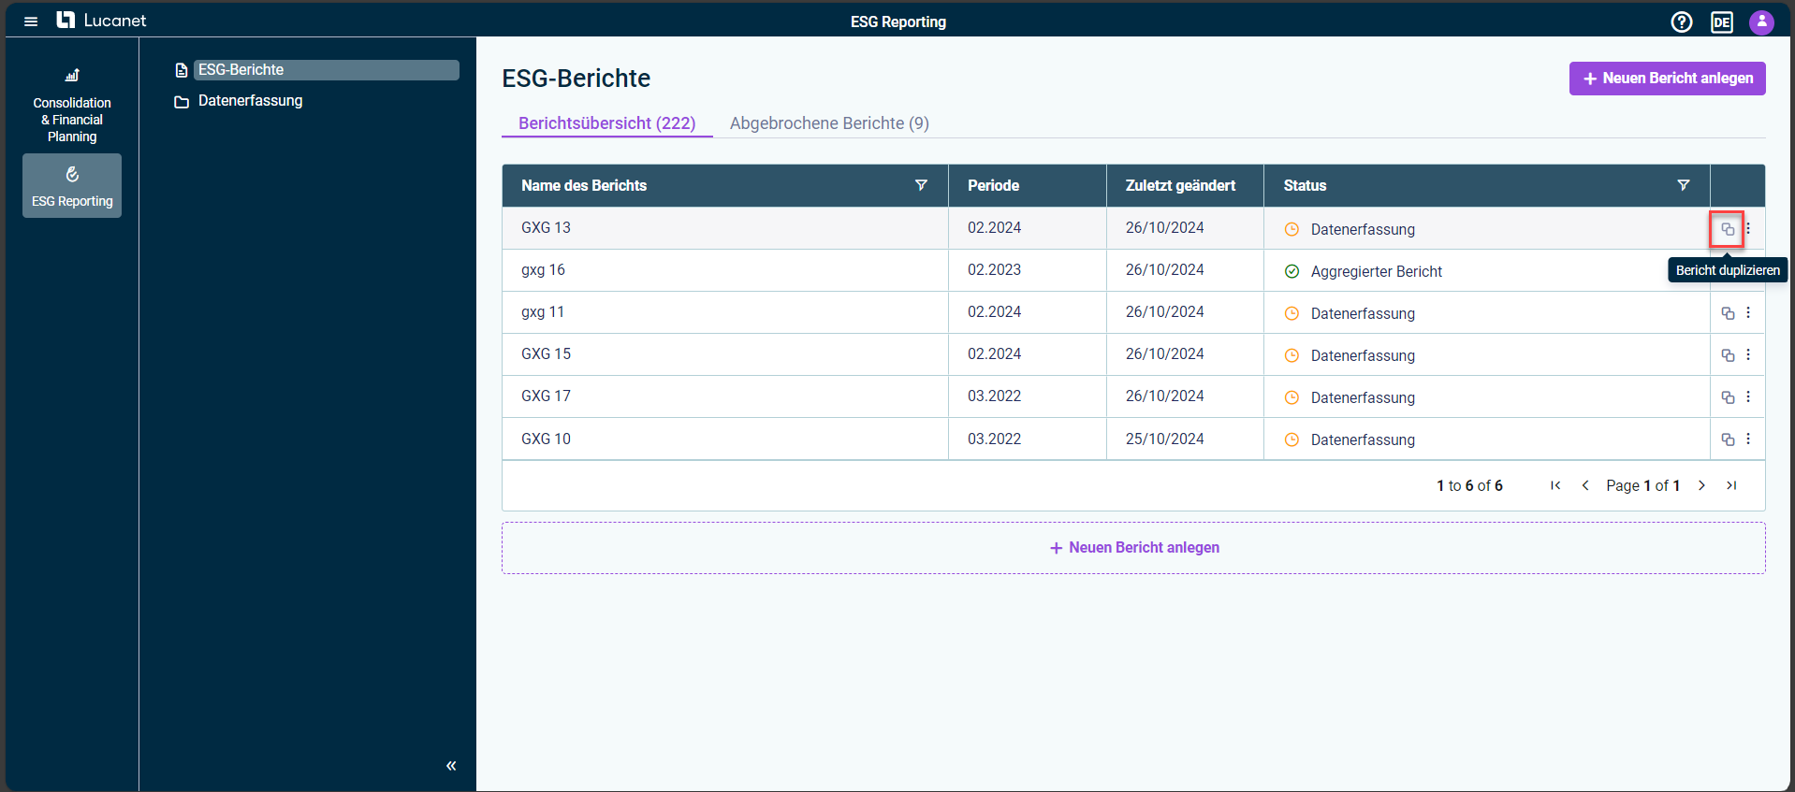Go to the last page
1795x792 pixels.
[1731, 485]
